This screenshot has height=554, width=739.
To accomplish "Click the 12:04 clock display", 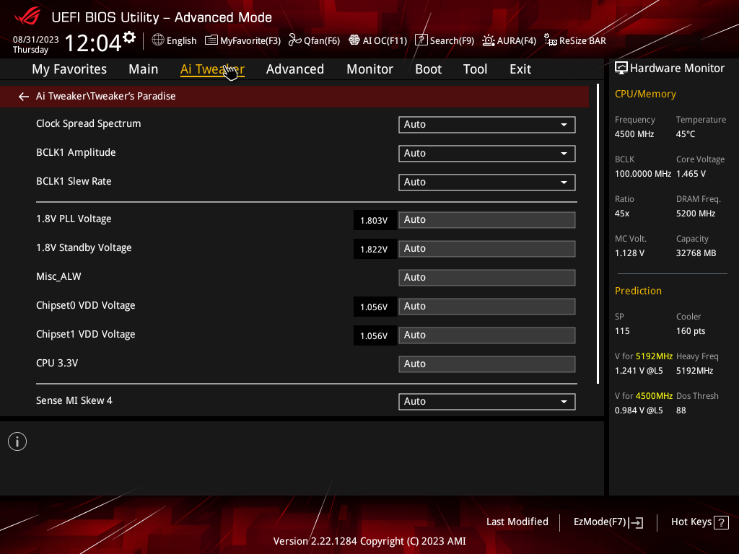I will coord(93,43).
